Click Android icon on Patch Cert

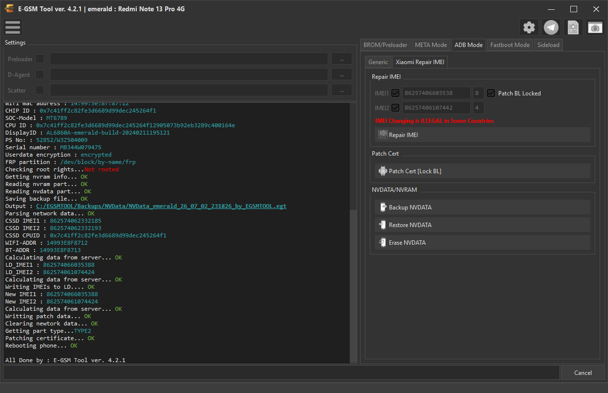[x=383, y=171]
